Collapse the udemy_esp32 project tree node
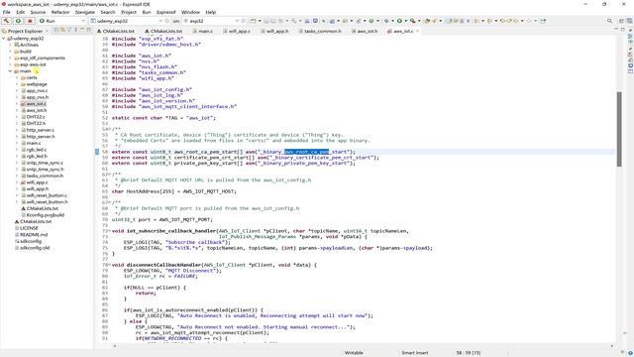Screen dimensions: 634x357 click(x=4, y=39)
